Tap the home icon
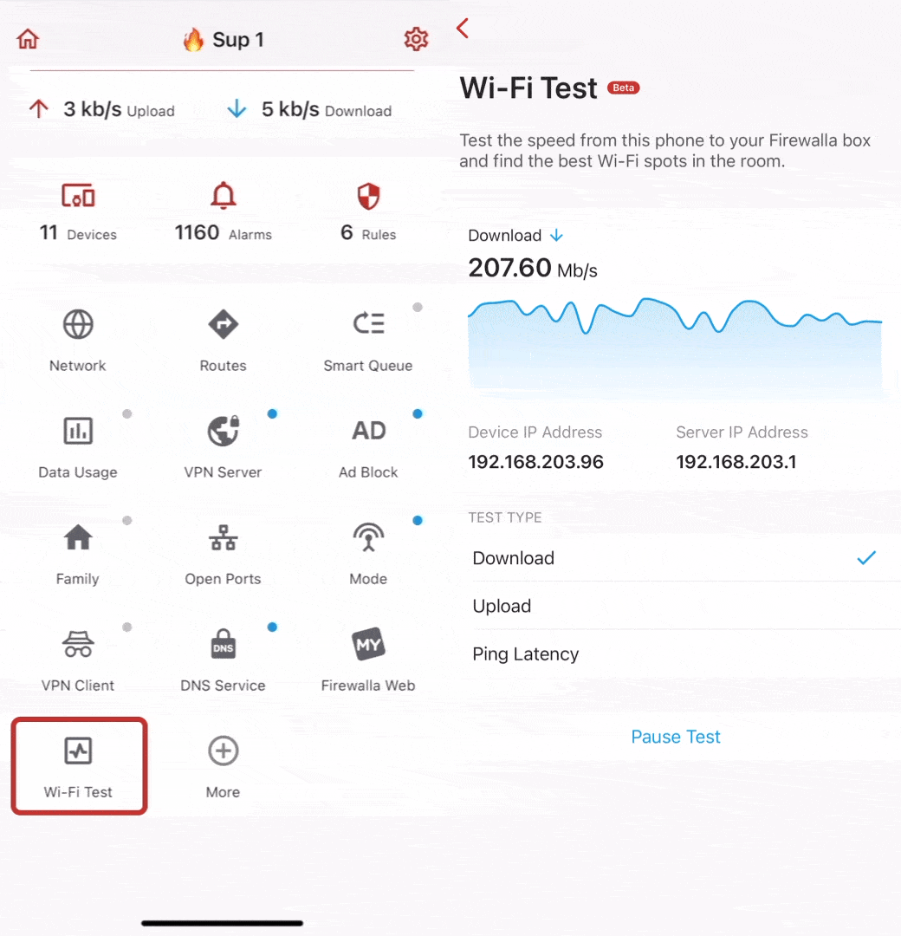The image size is (901, 936). (x=28, y=39)
